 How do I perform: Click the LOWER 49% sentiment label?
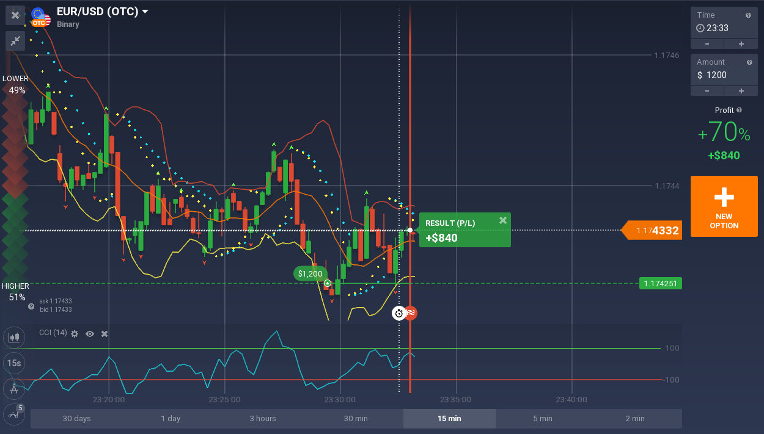15,84
